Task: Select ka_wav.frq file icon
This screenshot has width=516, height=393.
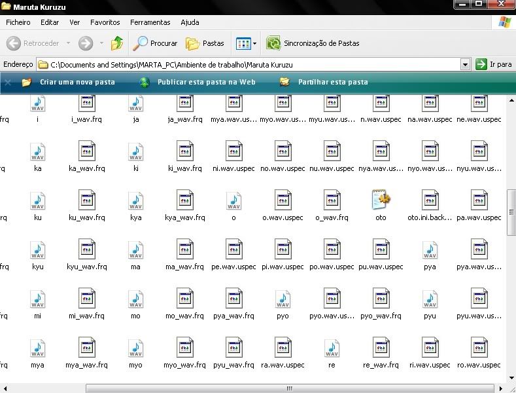Action: pos(87,151)
